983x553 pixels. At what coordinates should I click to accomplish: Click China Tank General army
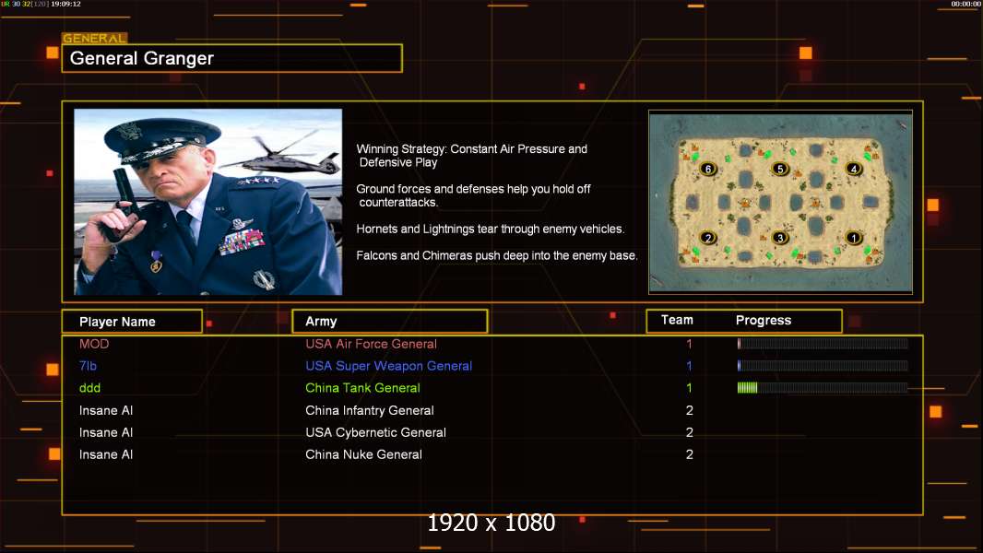363,388
